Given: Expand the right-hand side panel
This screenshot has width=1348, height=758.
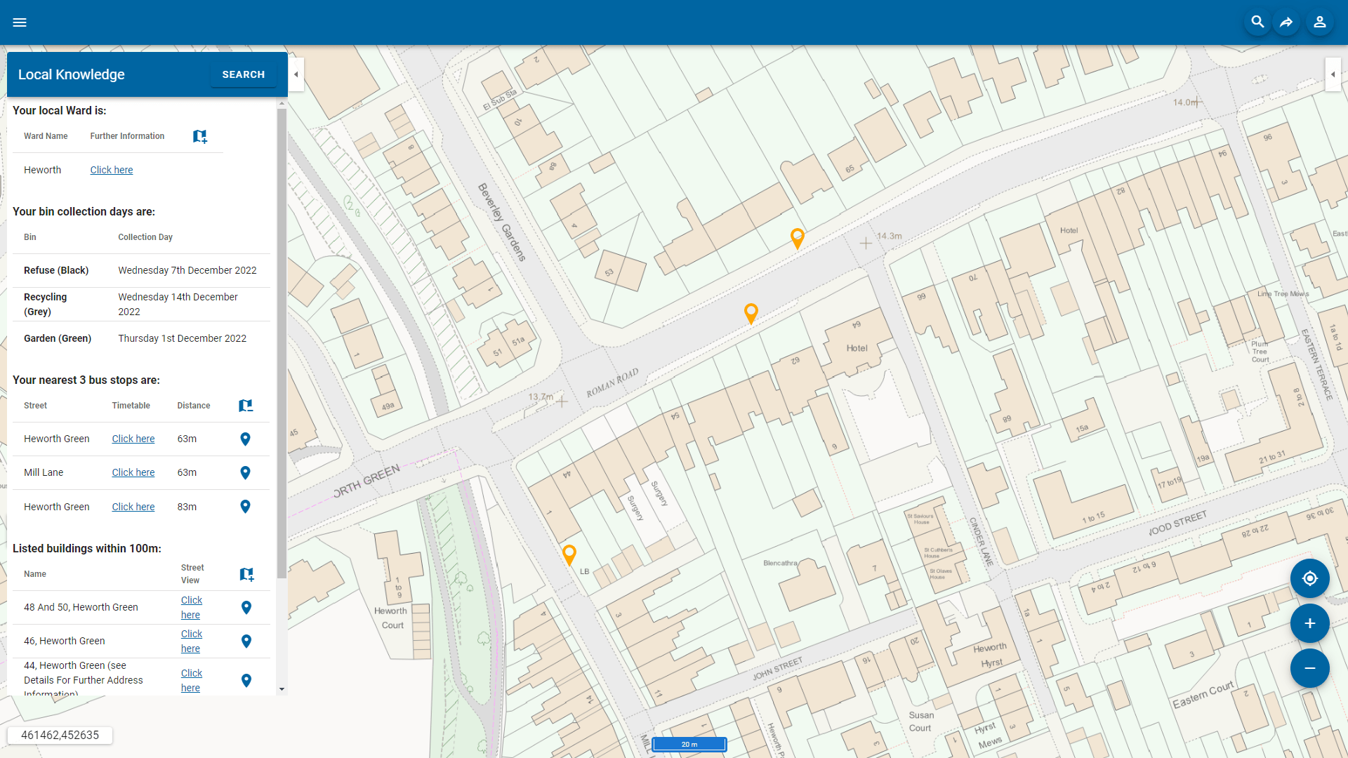Looking at the screenshot, I should click(x=1332, y=74).
